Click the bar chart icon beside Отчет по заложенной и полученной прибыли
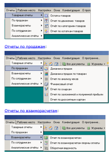Viewport: 110px width, 153px height. 46,94
